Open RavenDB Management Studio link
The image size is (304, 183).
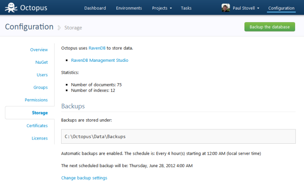tap(100, 60)
